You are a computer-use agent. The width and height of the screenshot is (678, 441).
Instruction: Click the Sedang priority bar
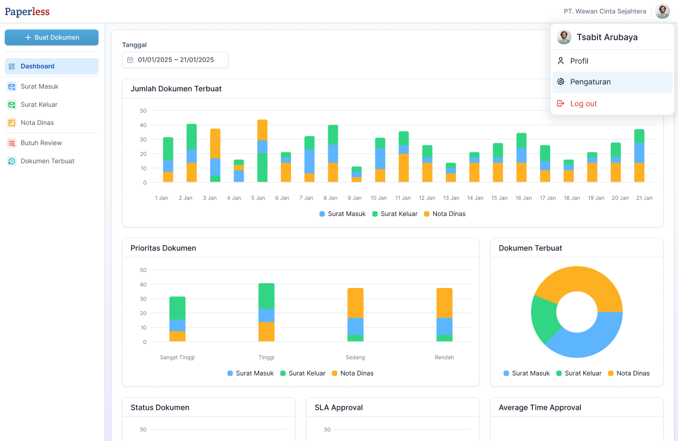[355, 315]
